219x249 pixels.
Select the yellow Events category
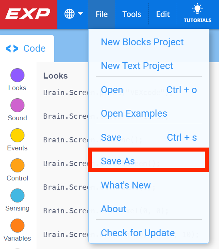[x=17, y=135]
